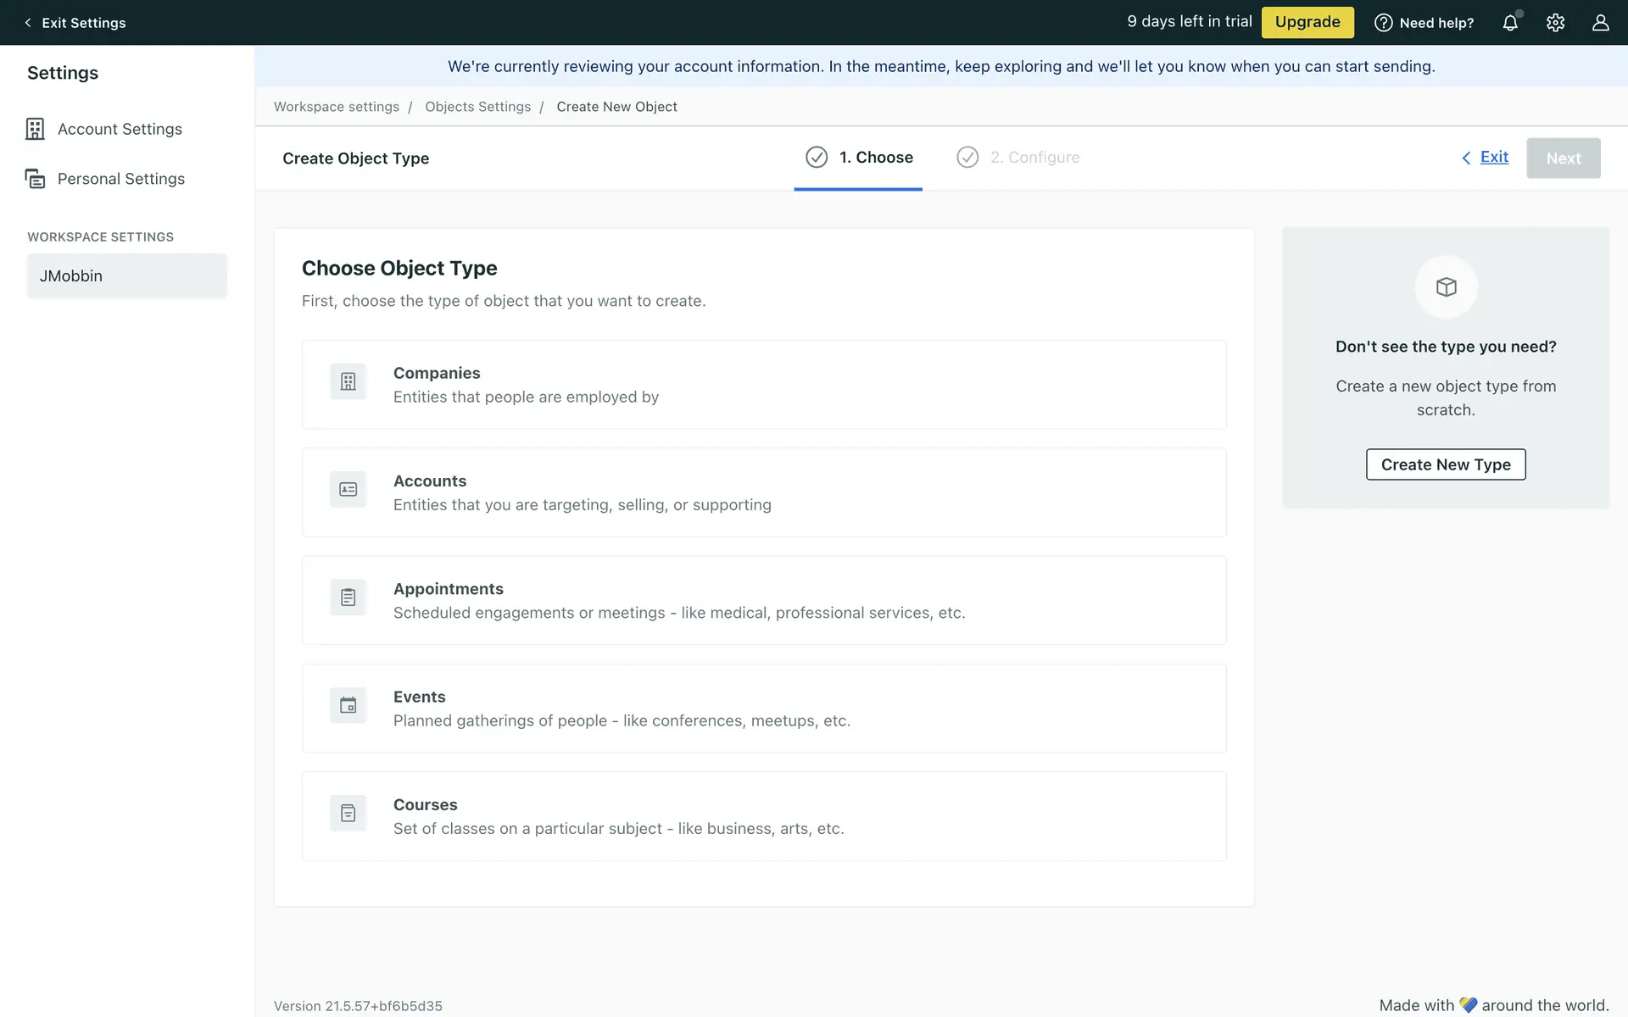
Task: Select JMobbin workspace item
Action: tap(127, 275)
